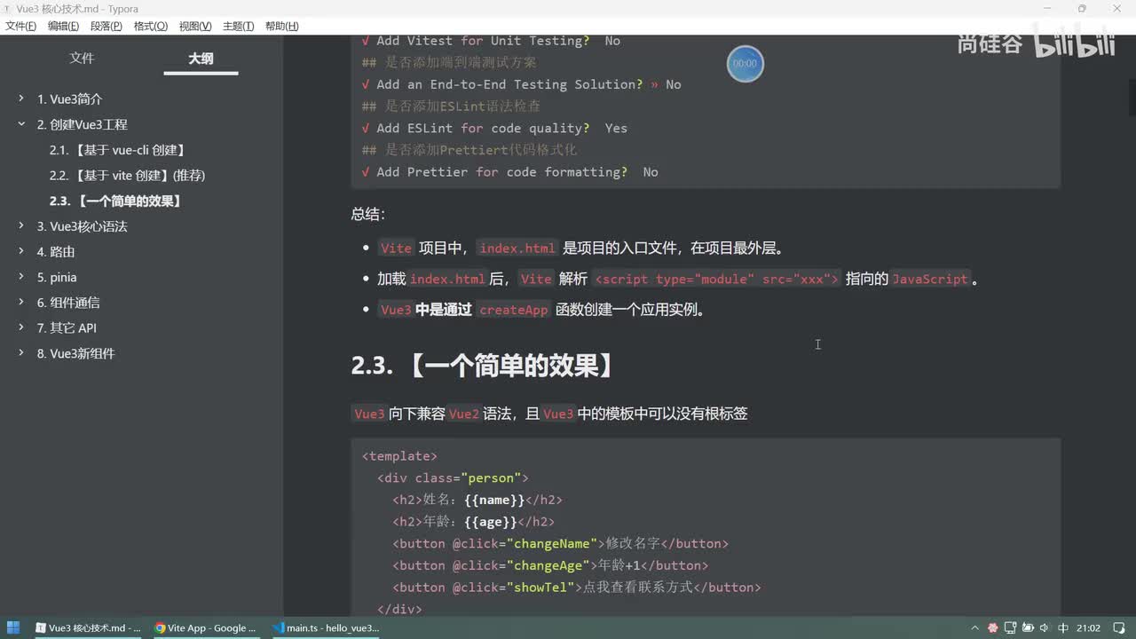Select outline entry 5. pinia
1136x639 pixels.
coord(57,277)
